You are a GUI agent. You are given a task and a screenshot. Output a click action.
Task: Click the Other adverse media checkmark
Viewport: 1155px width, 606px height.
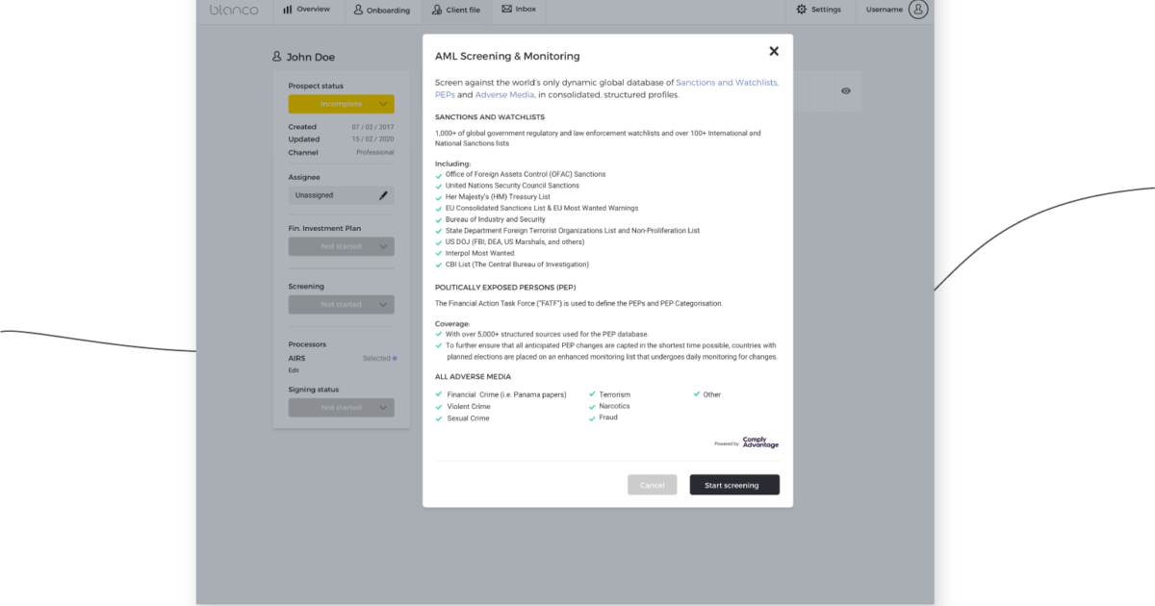coord(697,394)
